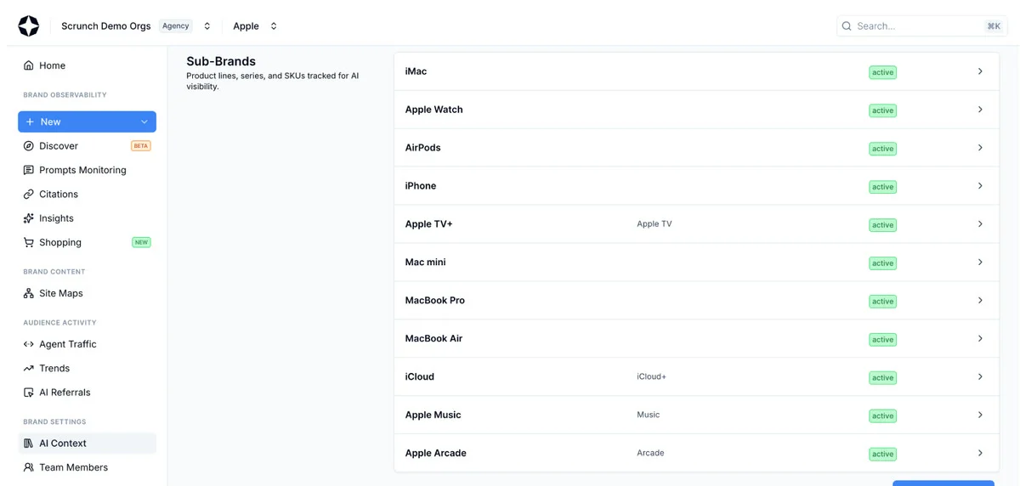Image resolution: width=1020 pixels, height=486 pixels.
Task: Click the Insights sparkle icon
Action: point(29,218)
